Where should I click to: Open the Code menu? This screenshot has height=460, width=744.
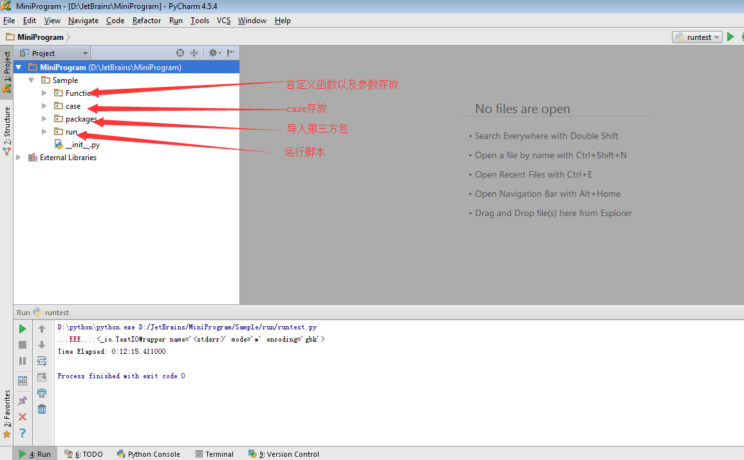pos(115,21)
